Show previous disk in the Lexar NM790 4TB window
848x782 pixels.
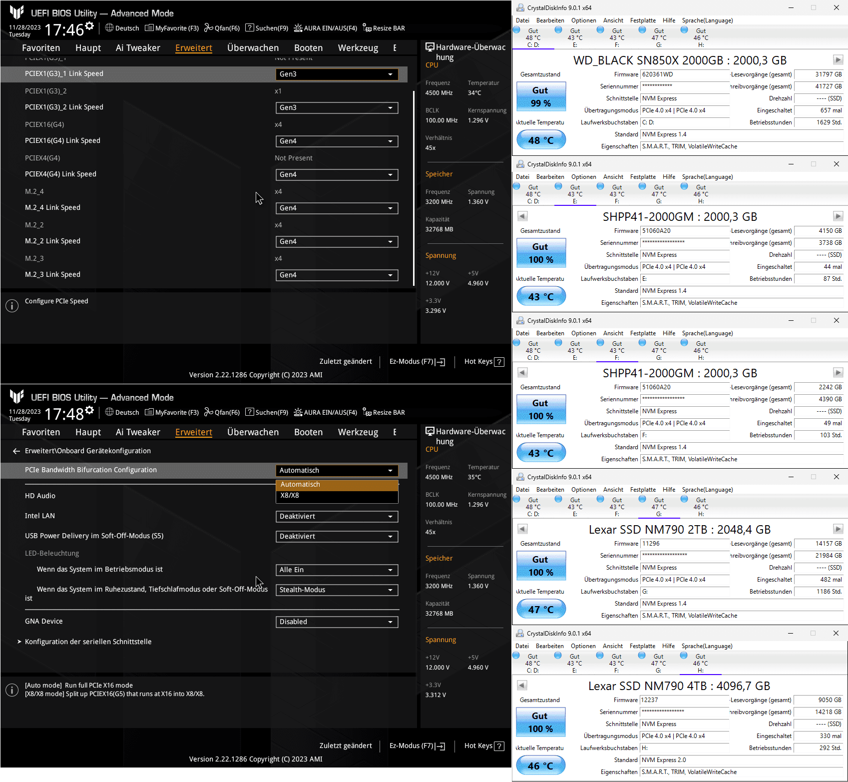point(522,685)
